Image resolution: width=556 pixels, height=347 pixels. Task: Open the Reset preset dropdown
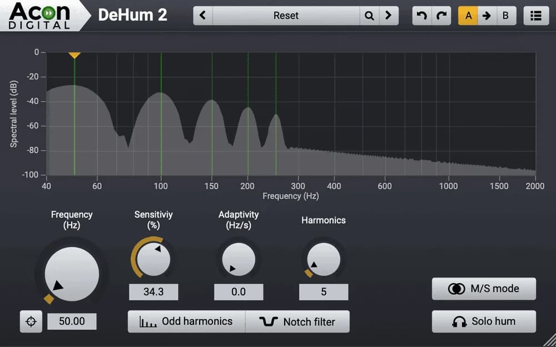click(x=286, y=16)
